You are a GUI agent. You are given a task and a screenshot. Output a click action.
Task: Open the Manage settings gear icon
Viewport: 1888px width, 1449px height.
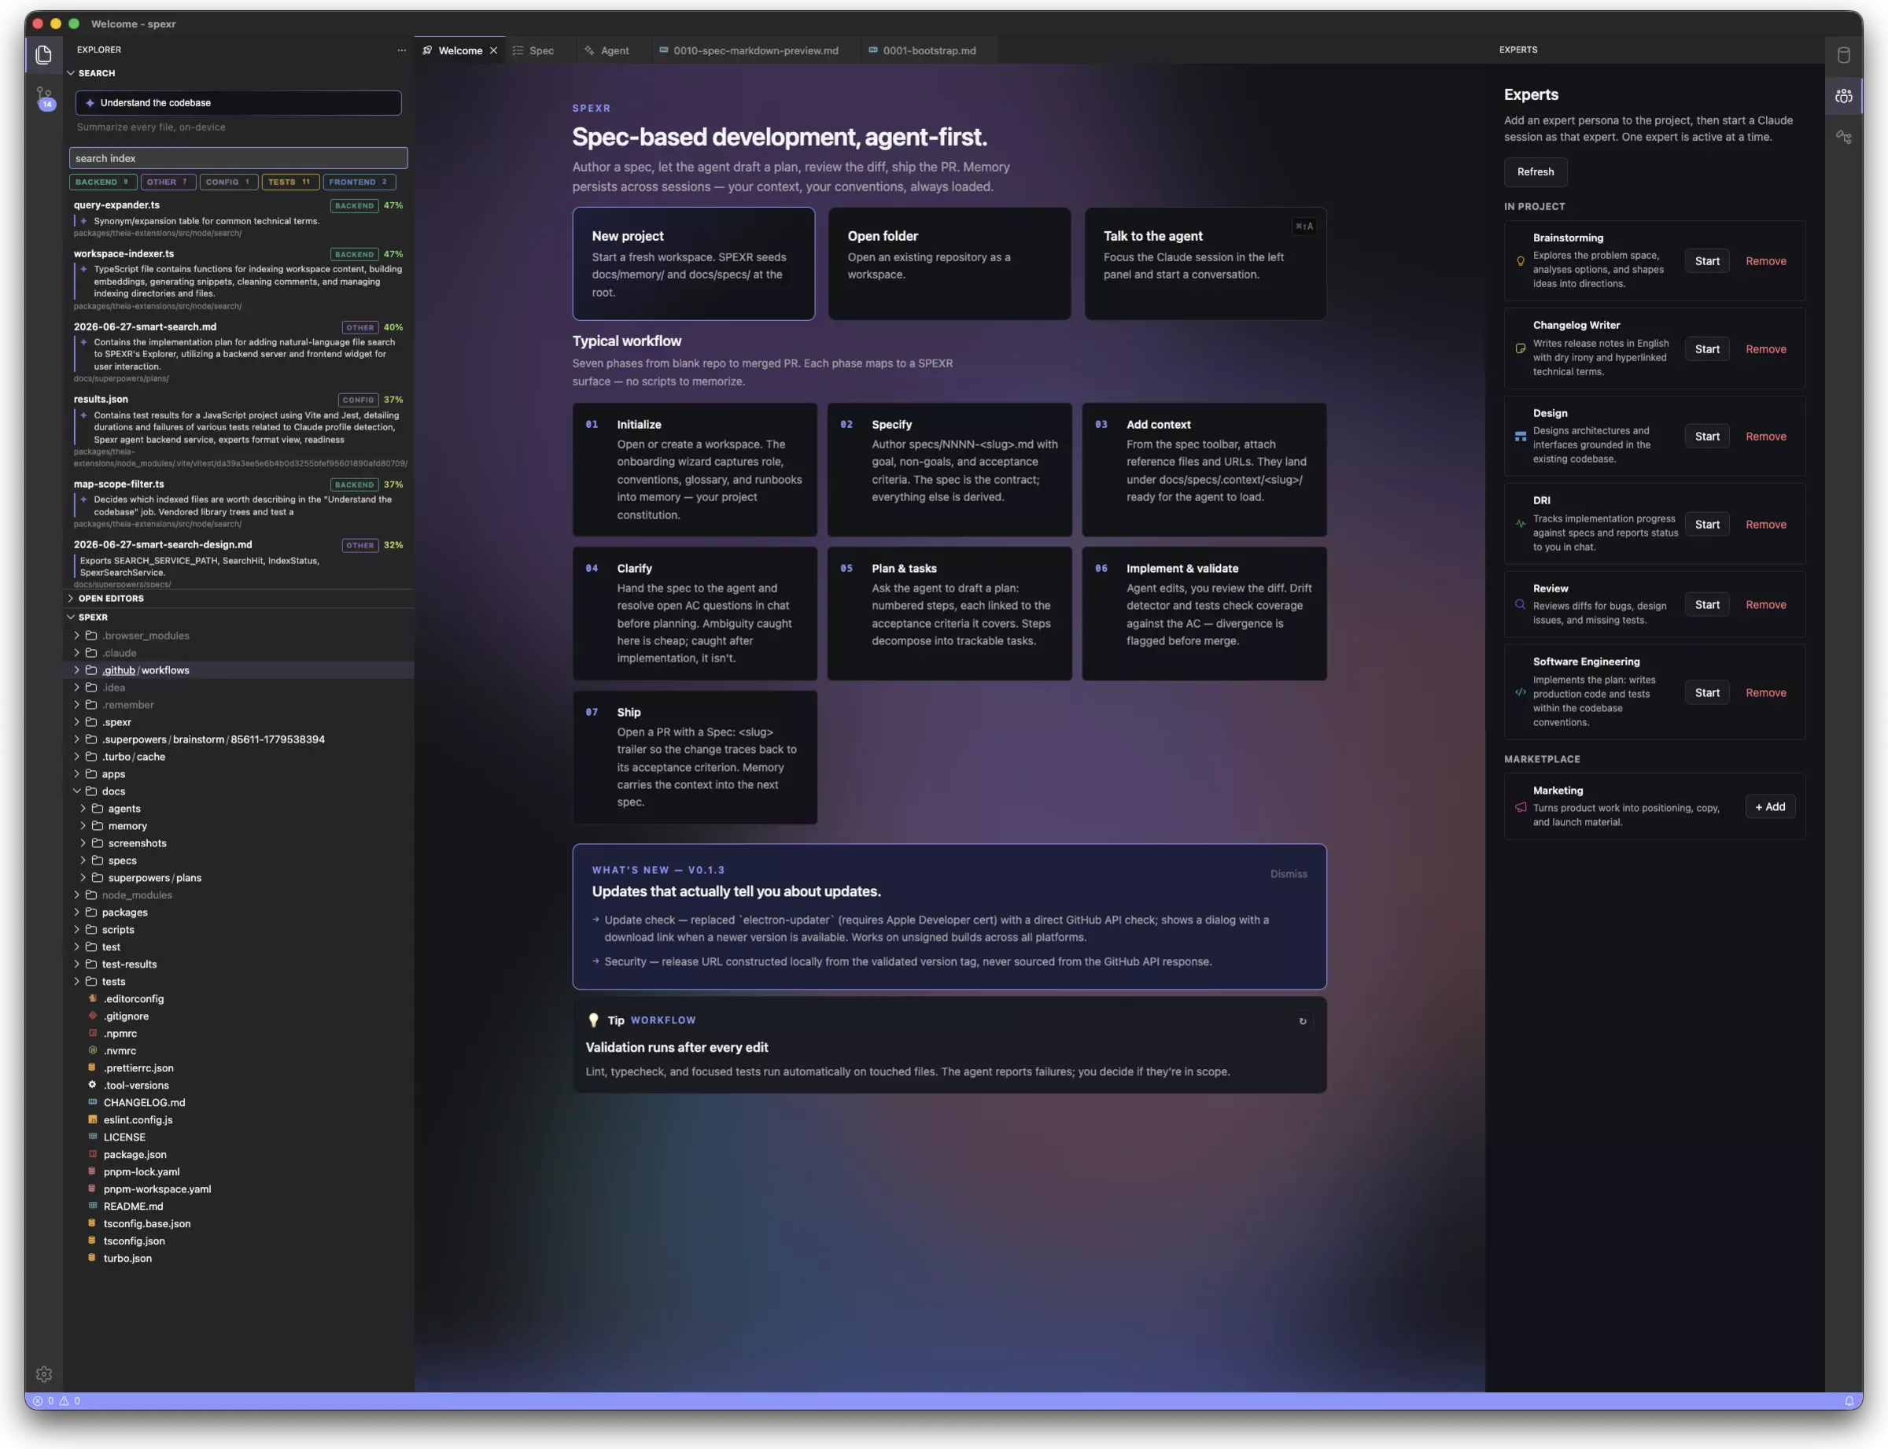44,1374
